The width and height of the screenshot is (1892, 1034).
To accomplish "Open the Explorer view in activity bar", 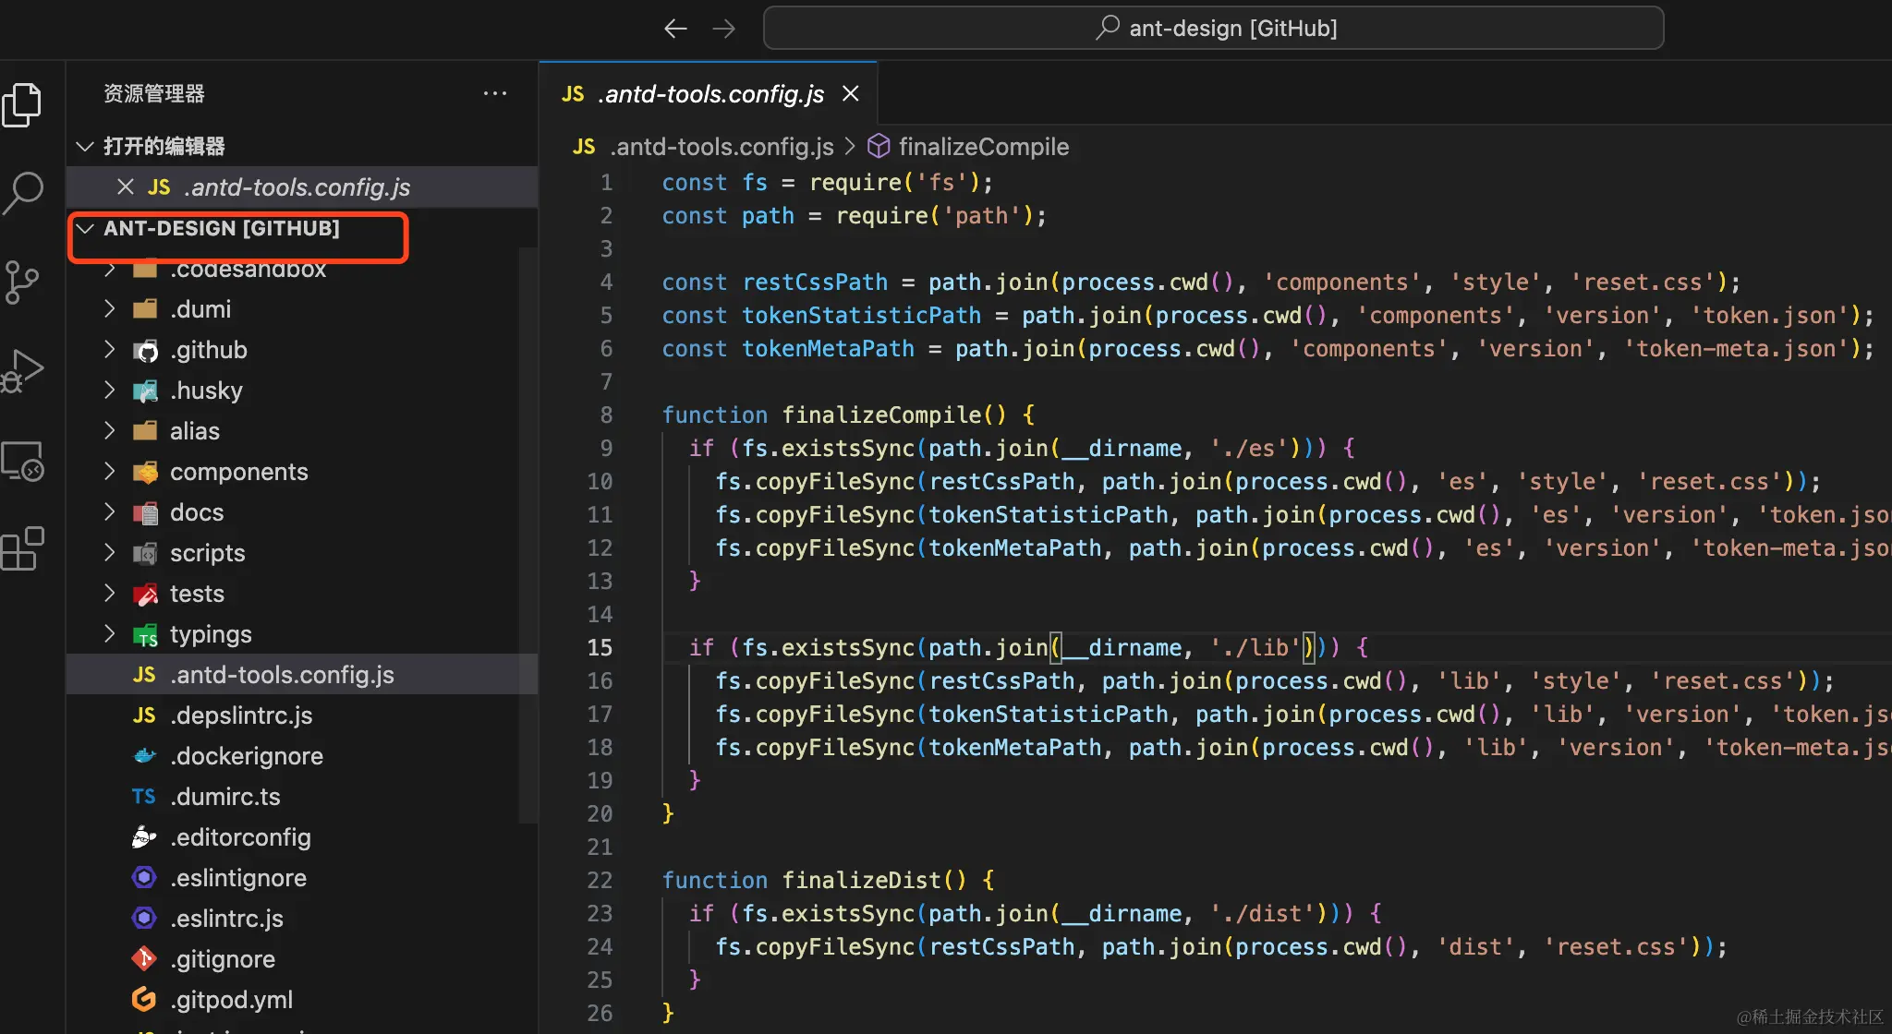I will [23, 104].
